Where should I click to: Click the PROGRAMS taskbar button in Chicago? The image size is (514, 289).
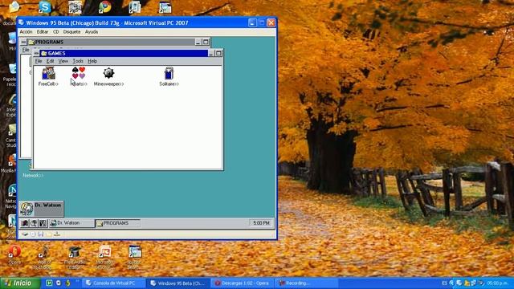click(117, 223)
